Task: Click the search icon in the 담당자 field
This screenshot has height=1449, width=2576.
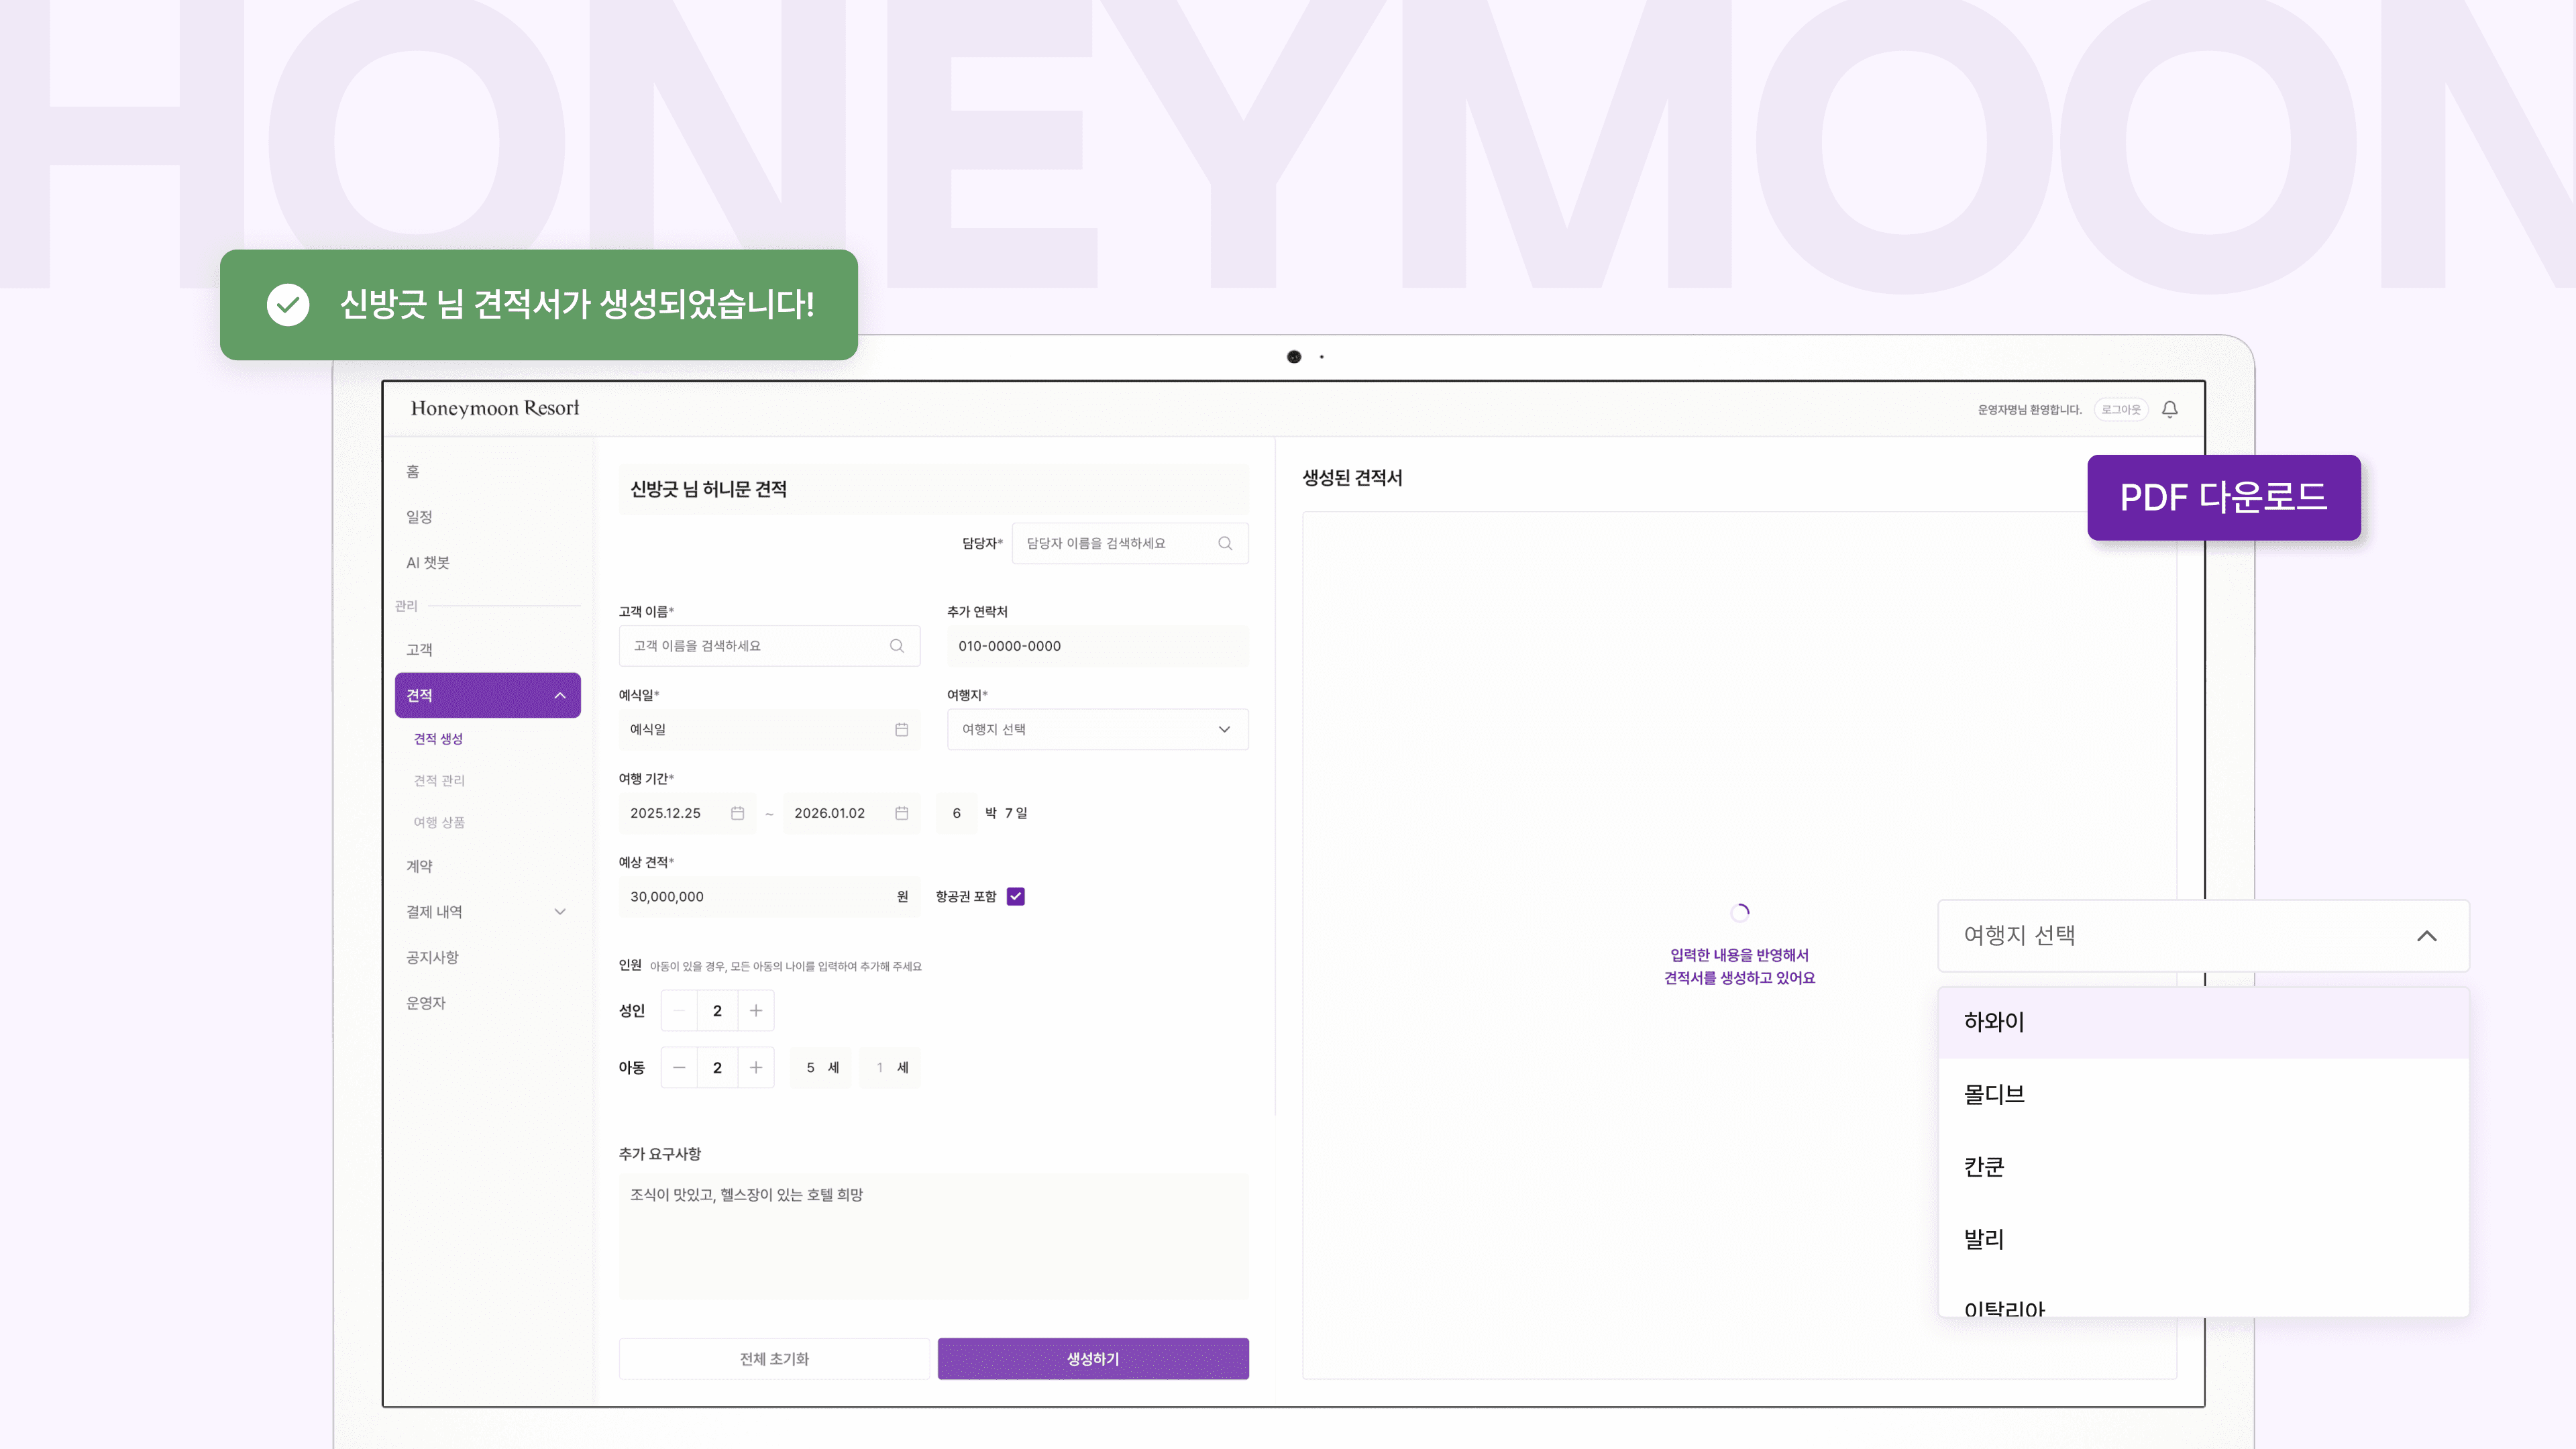Action: click(1226, 543)
